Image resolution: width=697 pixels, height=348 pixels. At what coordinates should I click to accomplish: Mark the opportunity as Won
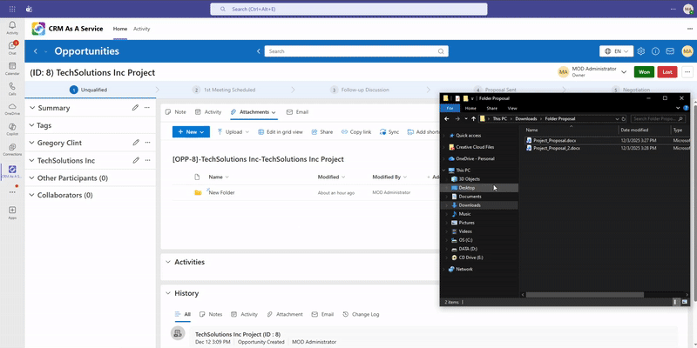644,72
